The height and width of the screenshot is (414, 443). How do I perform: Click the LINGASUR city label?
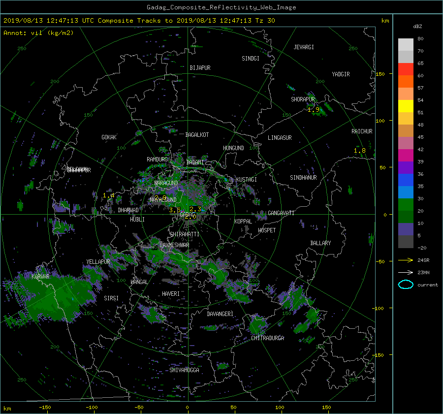[280, 138]
